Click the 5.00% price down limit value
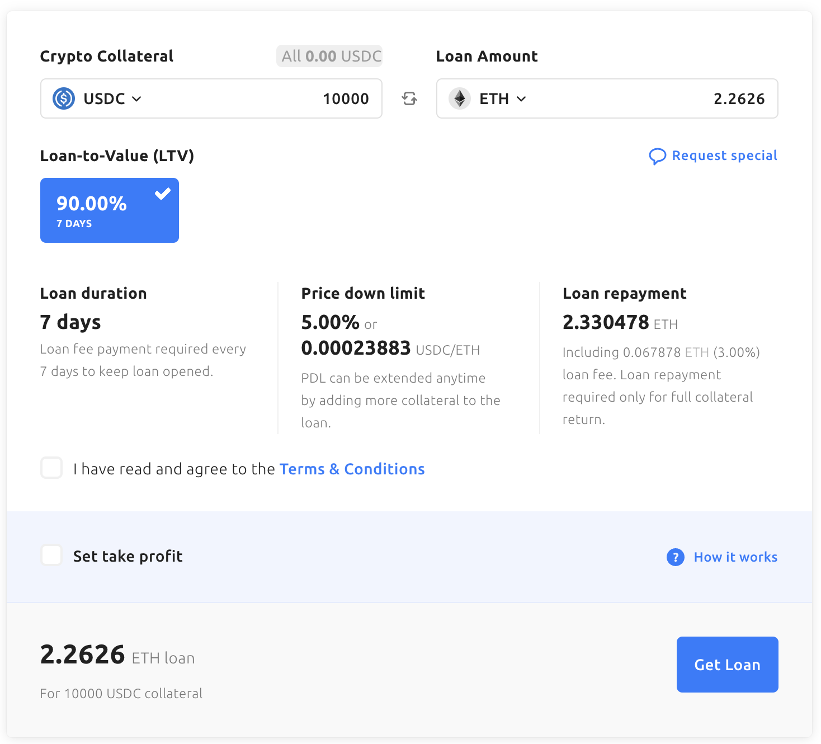The image size is (821, 744). coord(330,322)
